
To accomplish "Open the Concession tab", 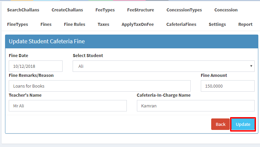I will (x=226, y=10).
